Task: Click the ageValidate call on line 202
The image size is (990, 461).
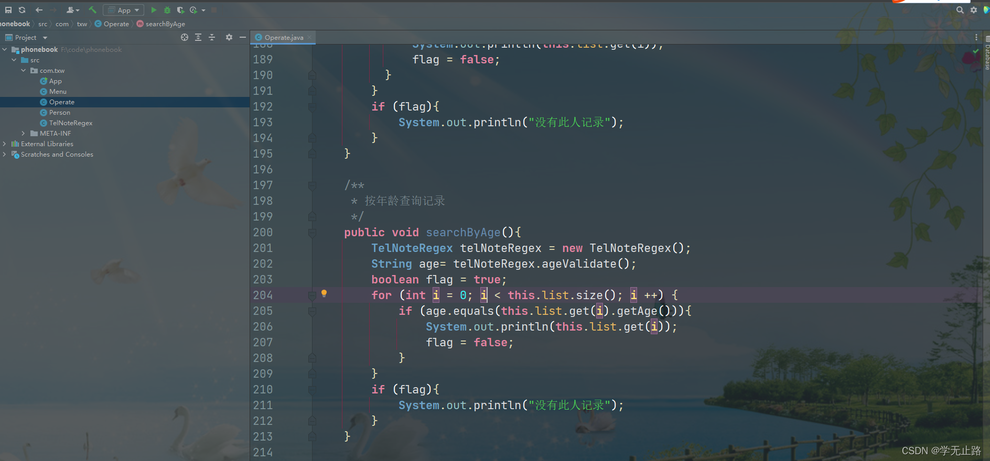Action: tap(579, 264)
